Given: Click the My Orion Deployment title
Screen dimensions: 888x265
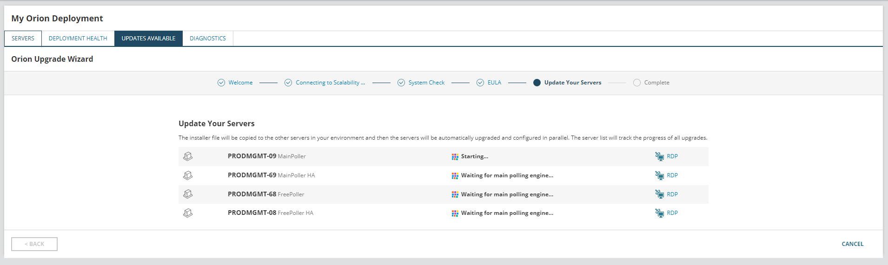Looking at the screenshot, I should (57, 19).
